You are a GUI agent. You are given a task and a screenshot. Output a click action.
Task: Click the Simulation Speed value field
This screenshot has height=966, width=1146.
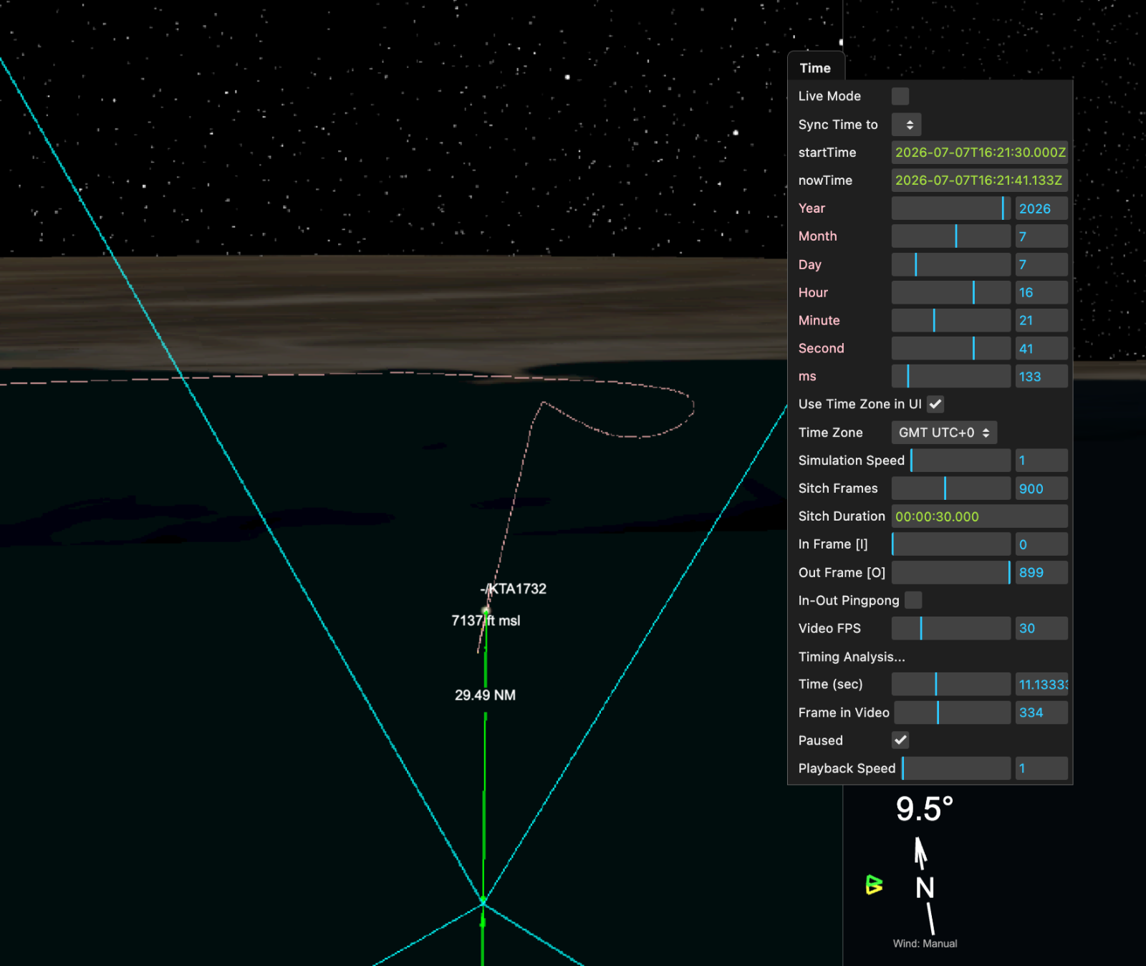(x=1041, y=460)
